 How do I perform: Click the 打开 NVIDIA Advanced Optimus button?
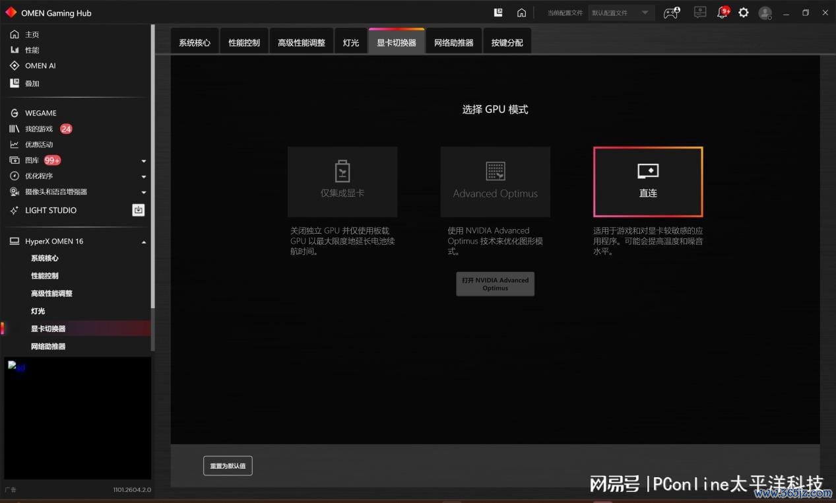[x=496, y=284]
